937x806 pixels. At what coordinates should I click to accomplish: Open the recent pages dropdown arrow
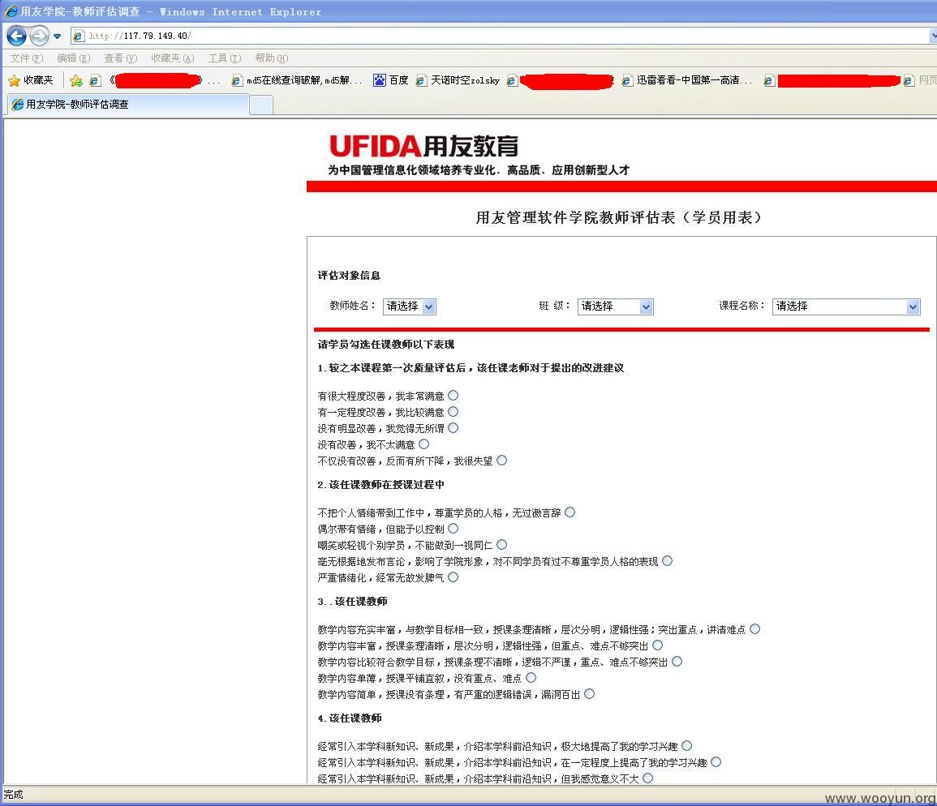57,36
